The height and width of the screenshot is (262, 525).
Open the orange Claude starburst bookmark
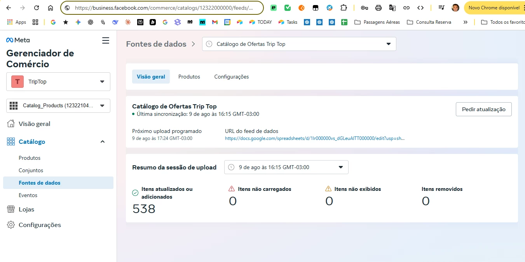128,22
